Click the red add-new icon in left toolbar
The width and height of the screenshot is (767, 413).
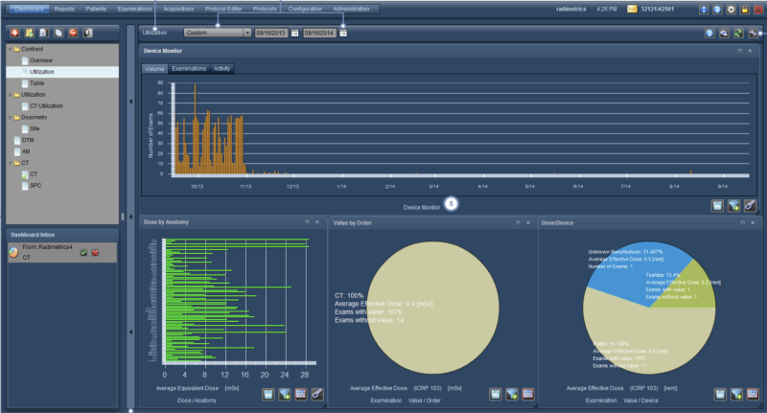(13, 33)
